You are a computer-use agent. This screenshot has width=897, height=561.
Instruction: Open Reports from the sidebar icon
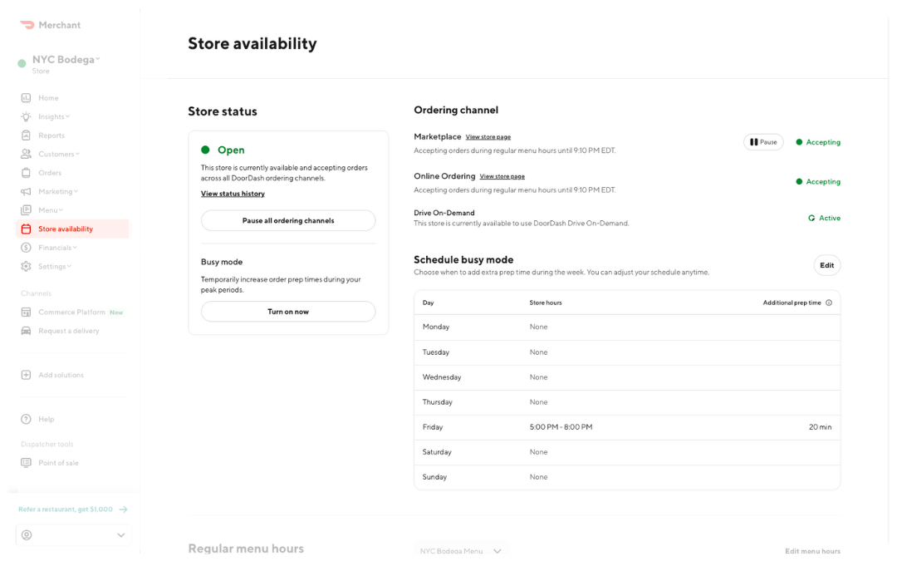point(27,135)
